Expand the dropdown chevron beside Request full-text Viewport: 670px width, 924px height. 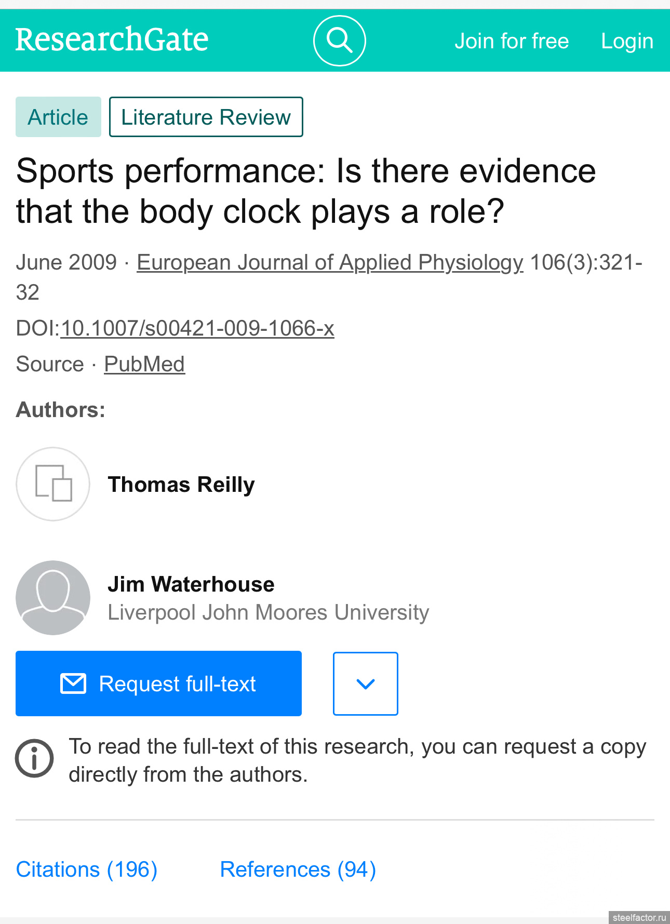[365, 684]
